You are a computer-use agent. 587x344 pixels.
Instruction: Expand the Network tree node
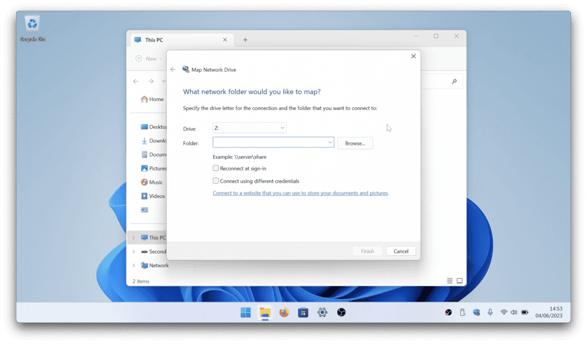[134, 266]
